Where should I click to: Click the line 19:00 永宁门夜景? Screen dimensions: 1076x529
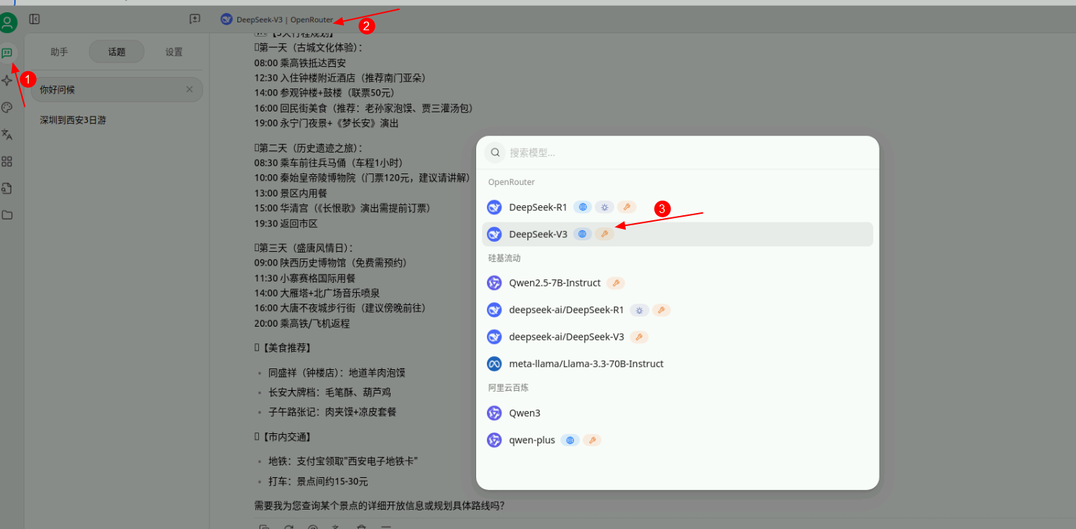(326, 123)
